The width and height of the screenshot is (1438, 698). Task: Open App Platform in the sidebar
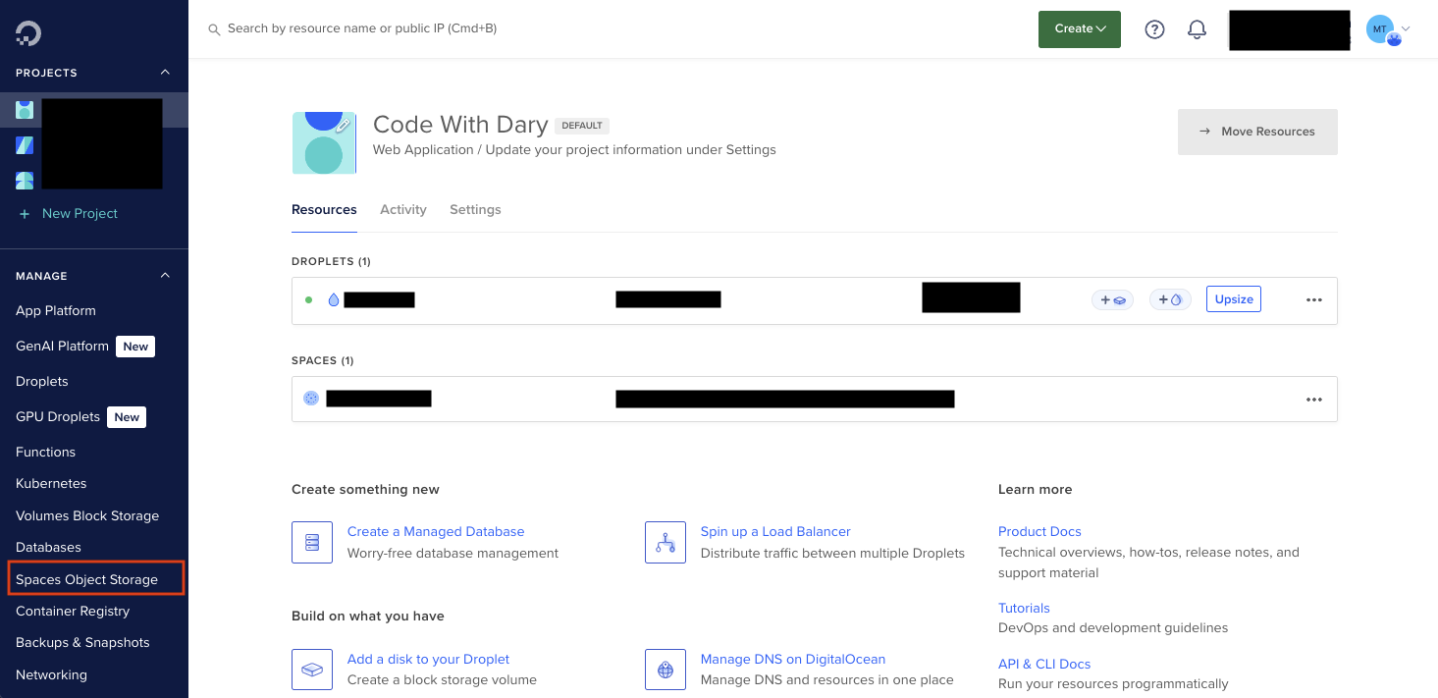56,311
